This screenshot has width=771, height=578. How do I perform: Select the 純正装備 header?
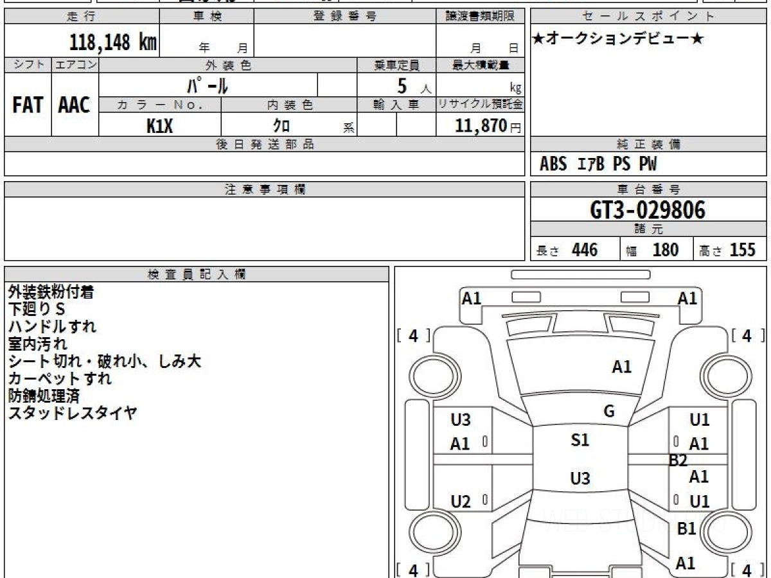click(x=649, y=144)
